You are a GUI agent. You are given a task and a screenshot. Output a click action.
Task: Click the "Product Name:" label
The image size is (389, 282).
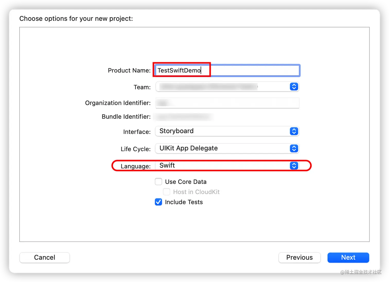pyautogui.click(x=129, y=70)
